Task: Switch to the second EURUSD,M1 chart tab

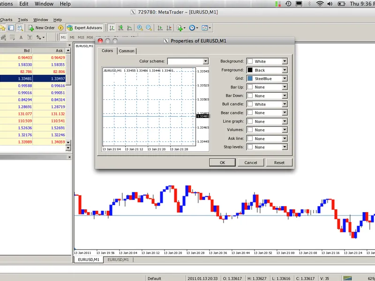Action: point(118,259)
